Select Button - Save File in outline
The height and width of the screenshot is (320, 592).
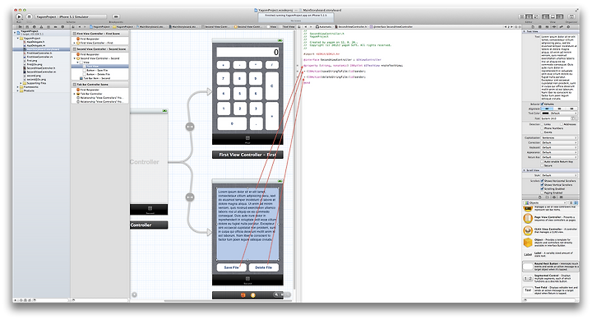(x=97, y=70)
